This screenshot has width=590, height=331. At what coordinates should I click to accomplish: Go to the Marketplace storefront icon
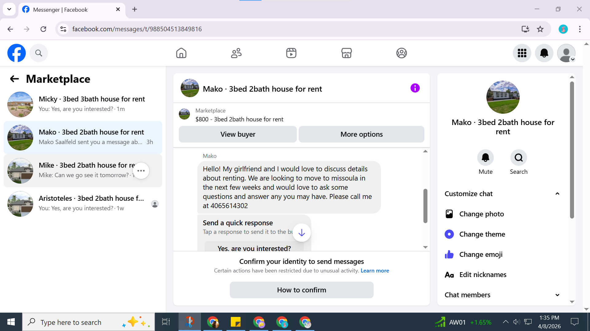pyautogui.click(x=346, y=53)
